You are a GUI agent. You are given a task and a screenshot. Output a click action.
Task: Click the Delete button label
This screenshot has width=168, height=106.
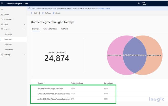pyautogui.click(x=58, y=13)
